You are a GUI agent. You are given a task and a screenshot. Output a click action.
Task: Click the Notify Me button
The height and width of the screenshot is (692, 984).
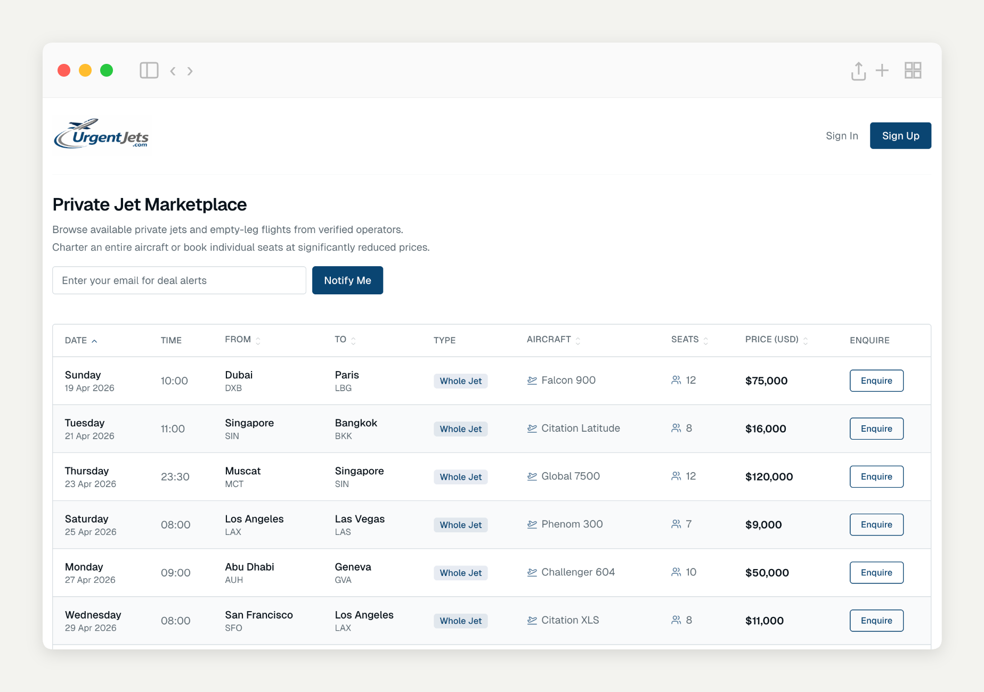point(347,281)
